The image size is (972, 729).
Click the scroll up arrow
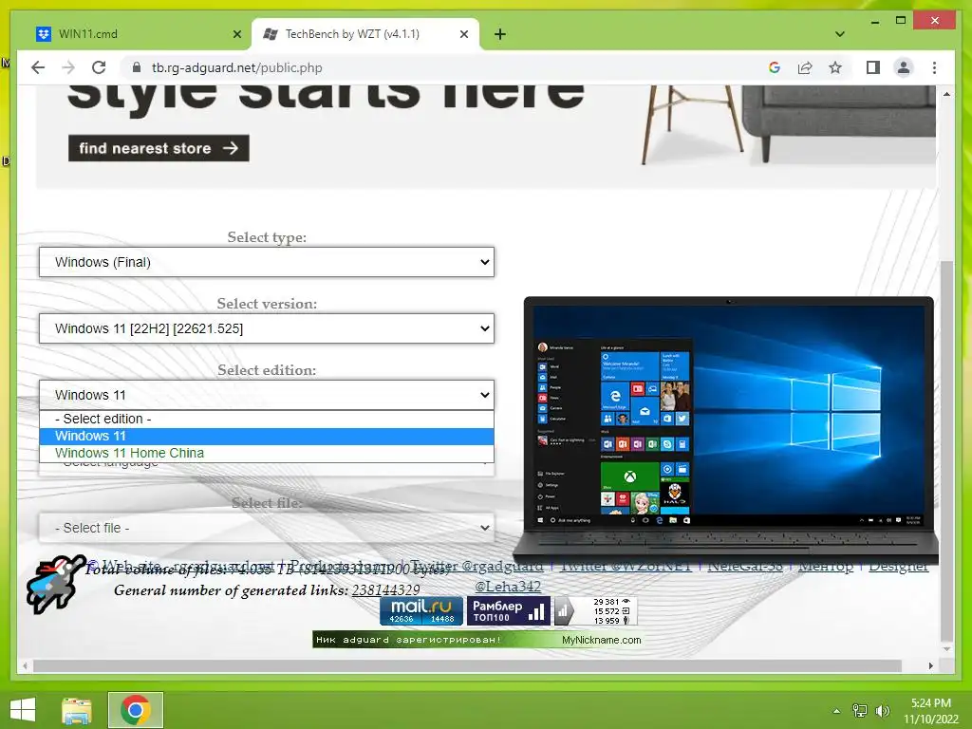(946, 94)
